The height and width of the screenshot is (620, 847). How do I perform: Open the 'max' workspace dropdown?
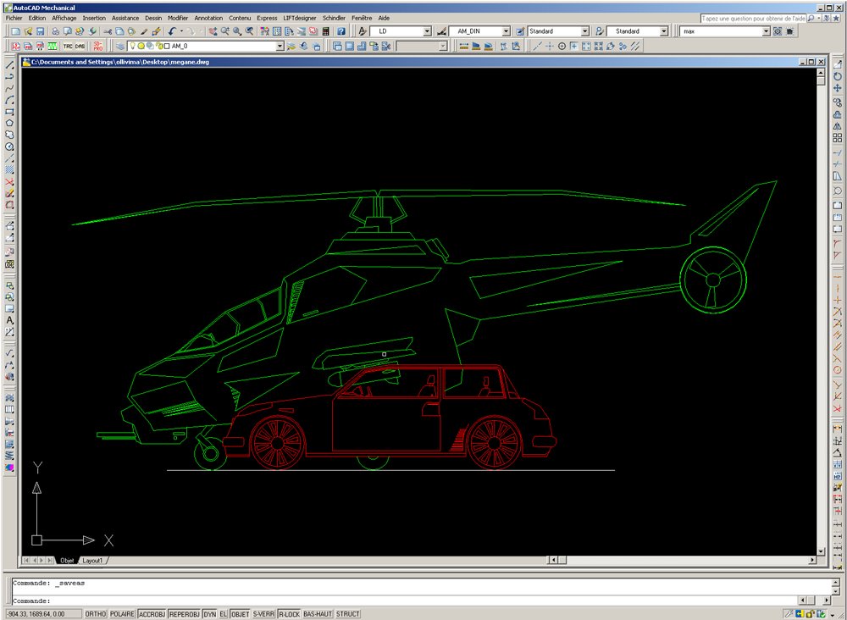pyautogui.click(x=766, y=31)
